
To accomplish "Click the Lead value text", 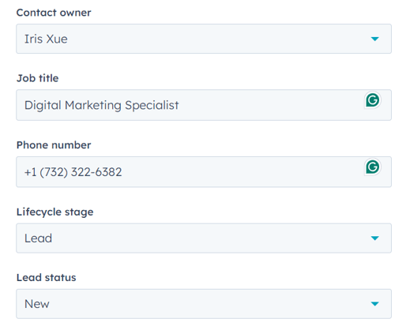I will coord(38,238).
